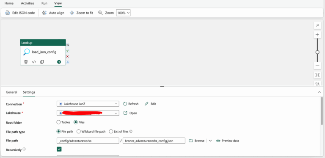The height and width of the screenshot is (158, 325).
Task: Open the Activities ribbon tab
Action: pyautogui.click(x=28, y=3)
